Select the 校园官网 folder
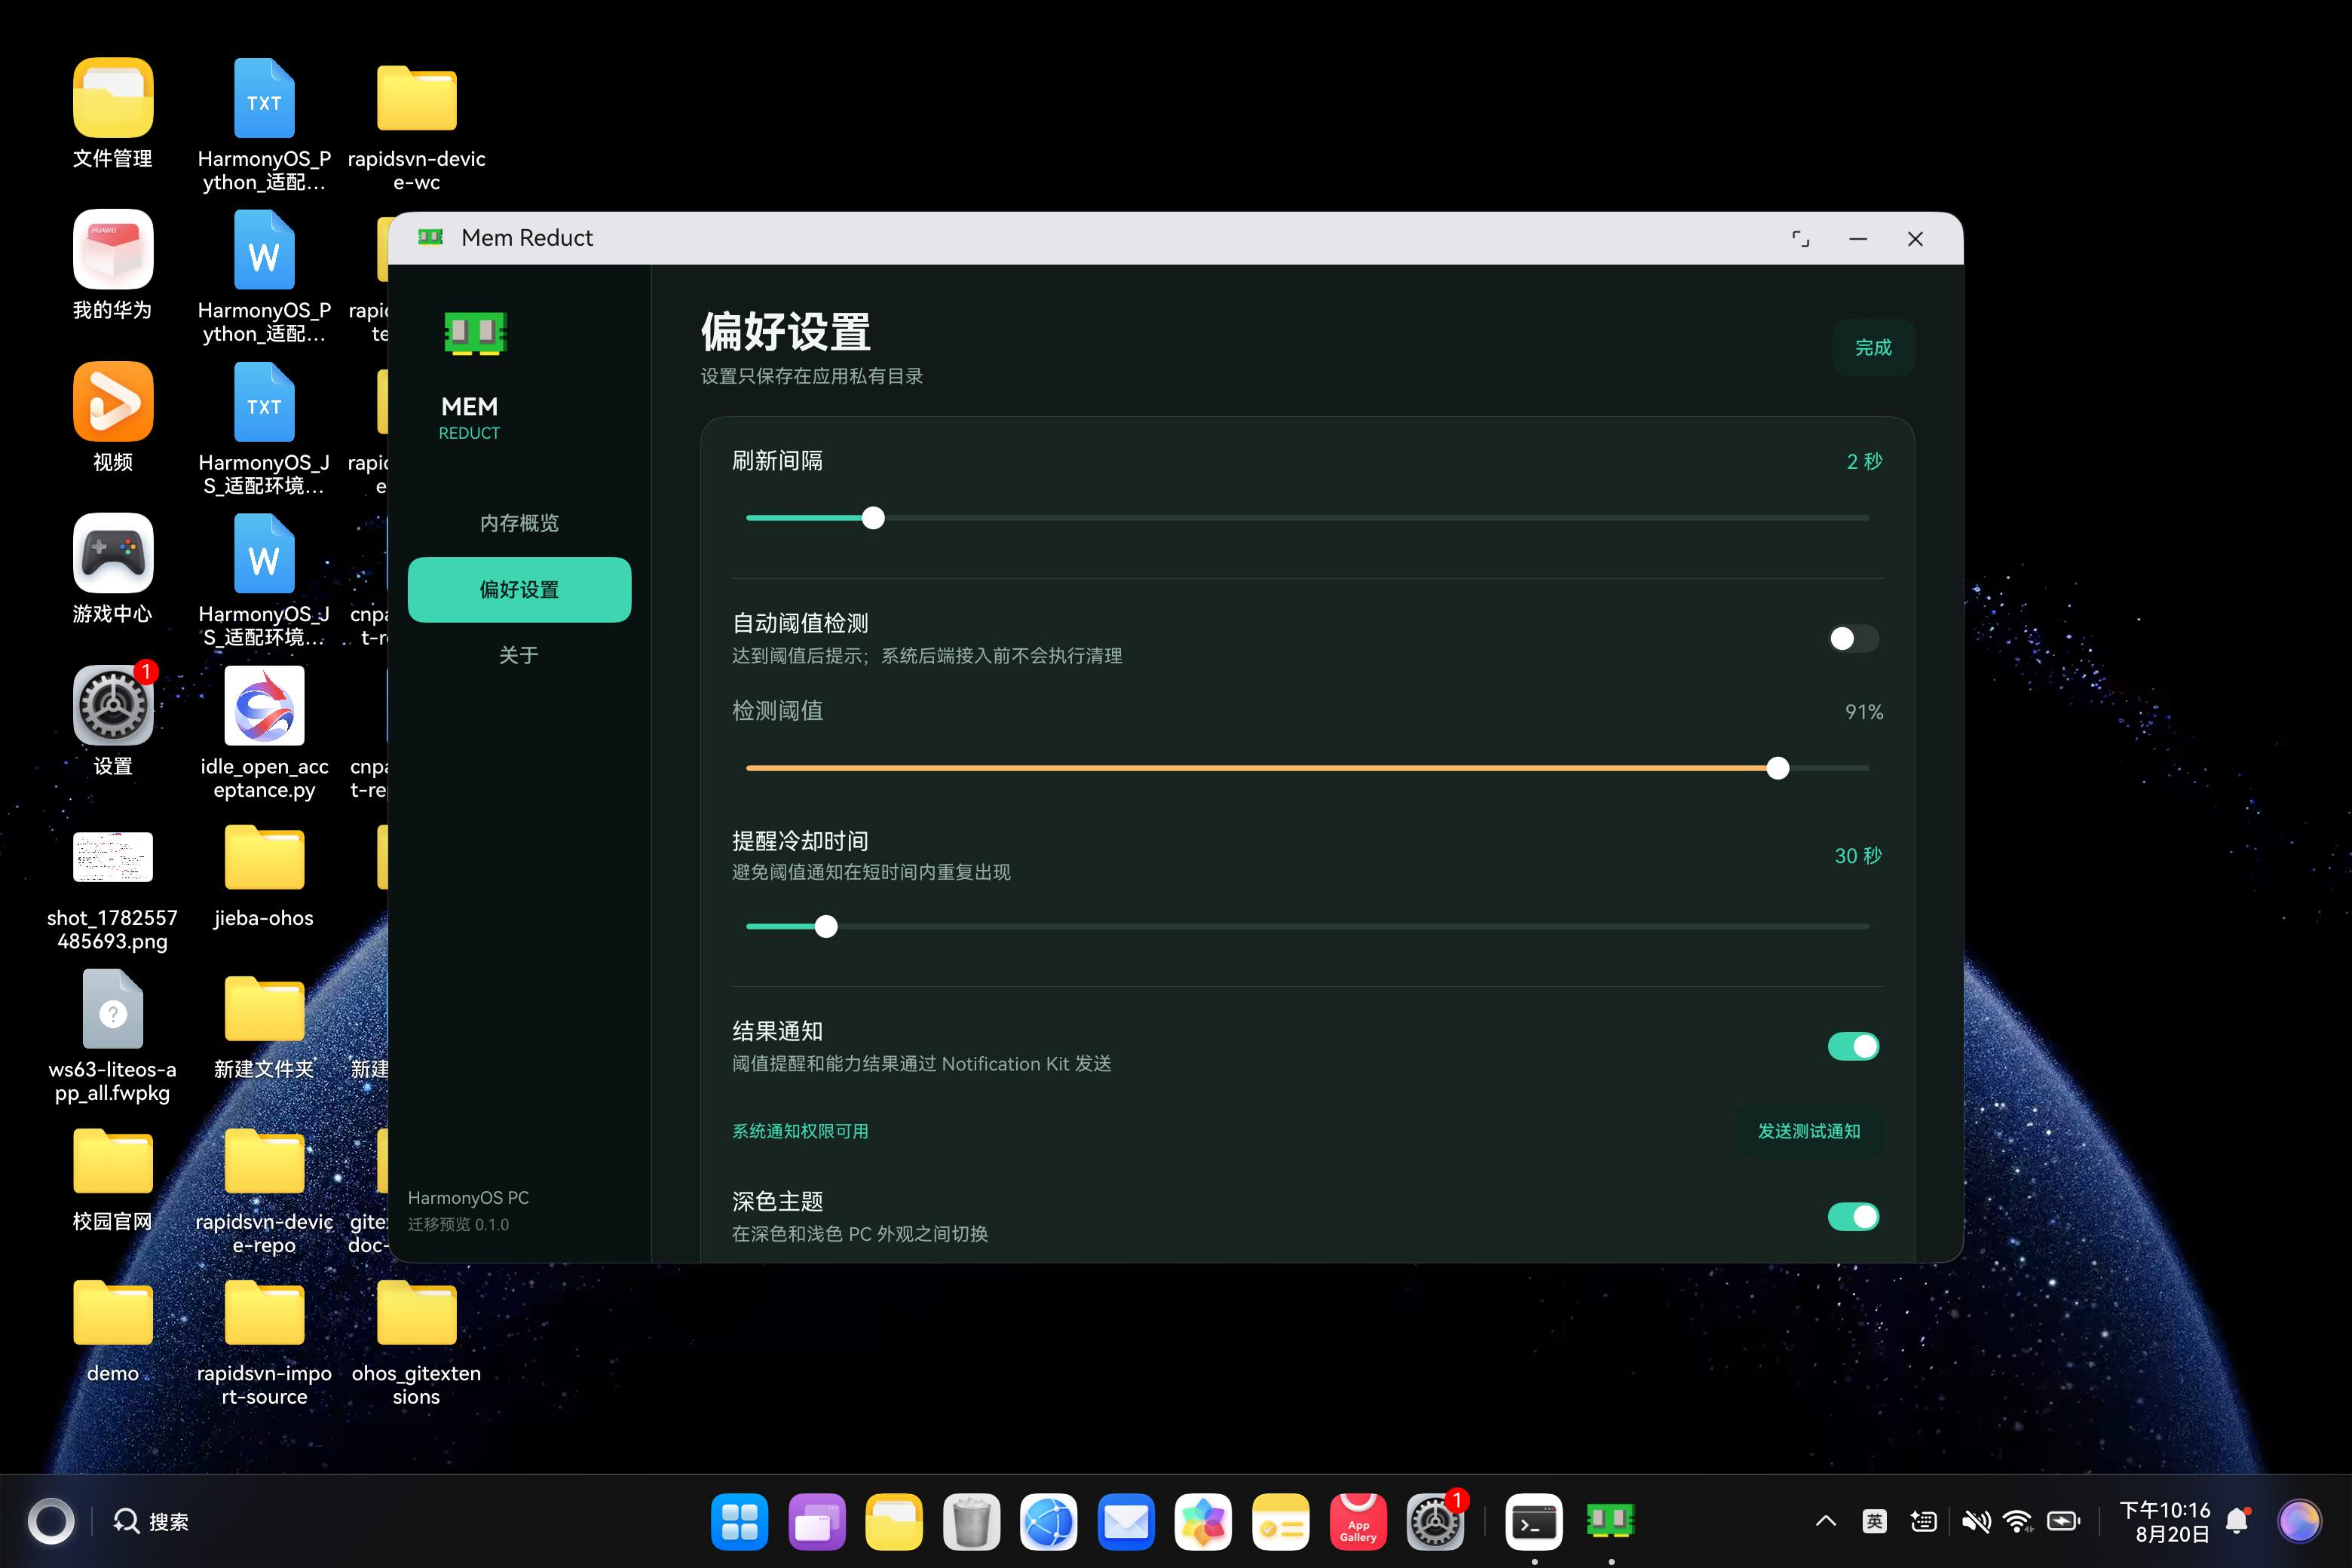This screenshot has width=2352, height=1568. pos(113,1161)
